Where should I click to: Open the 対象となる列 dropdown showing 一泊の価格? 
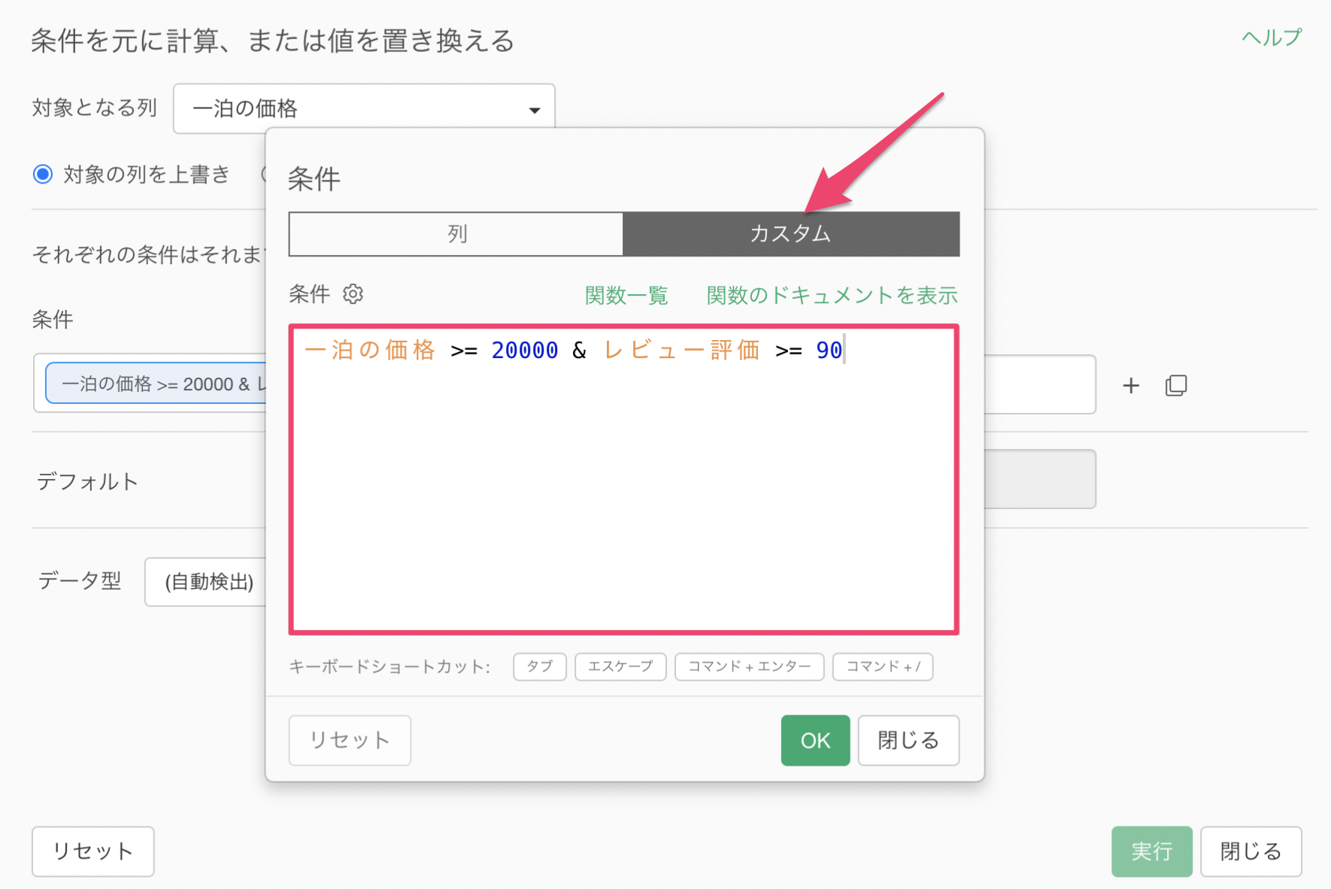point(364,109)
